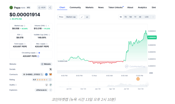
Task: Click the Website button
Action: click(46, 64)
